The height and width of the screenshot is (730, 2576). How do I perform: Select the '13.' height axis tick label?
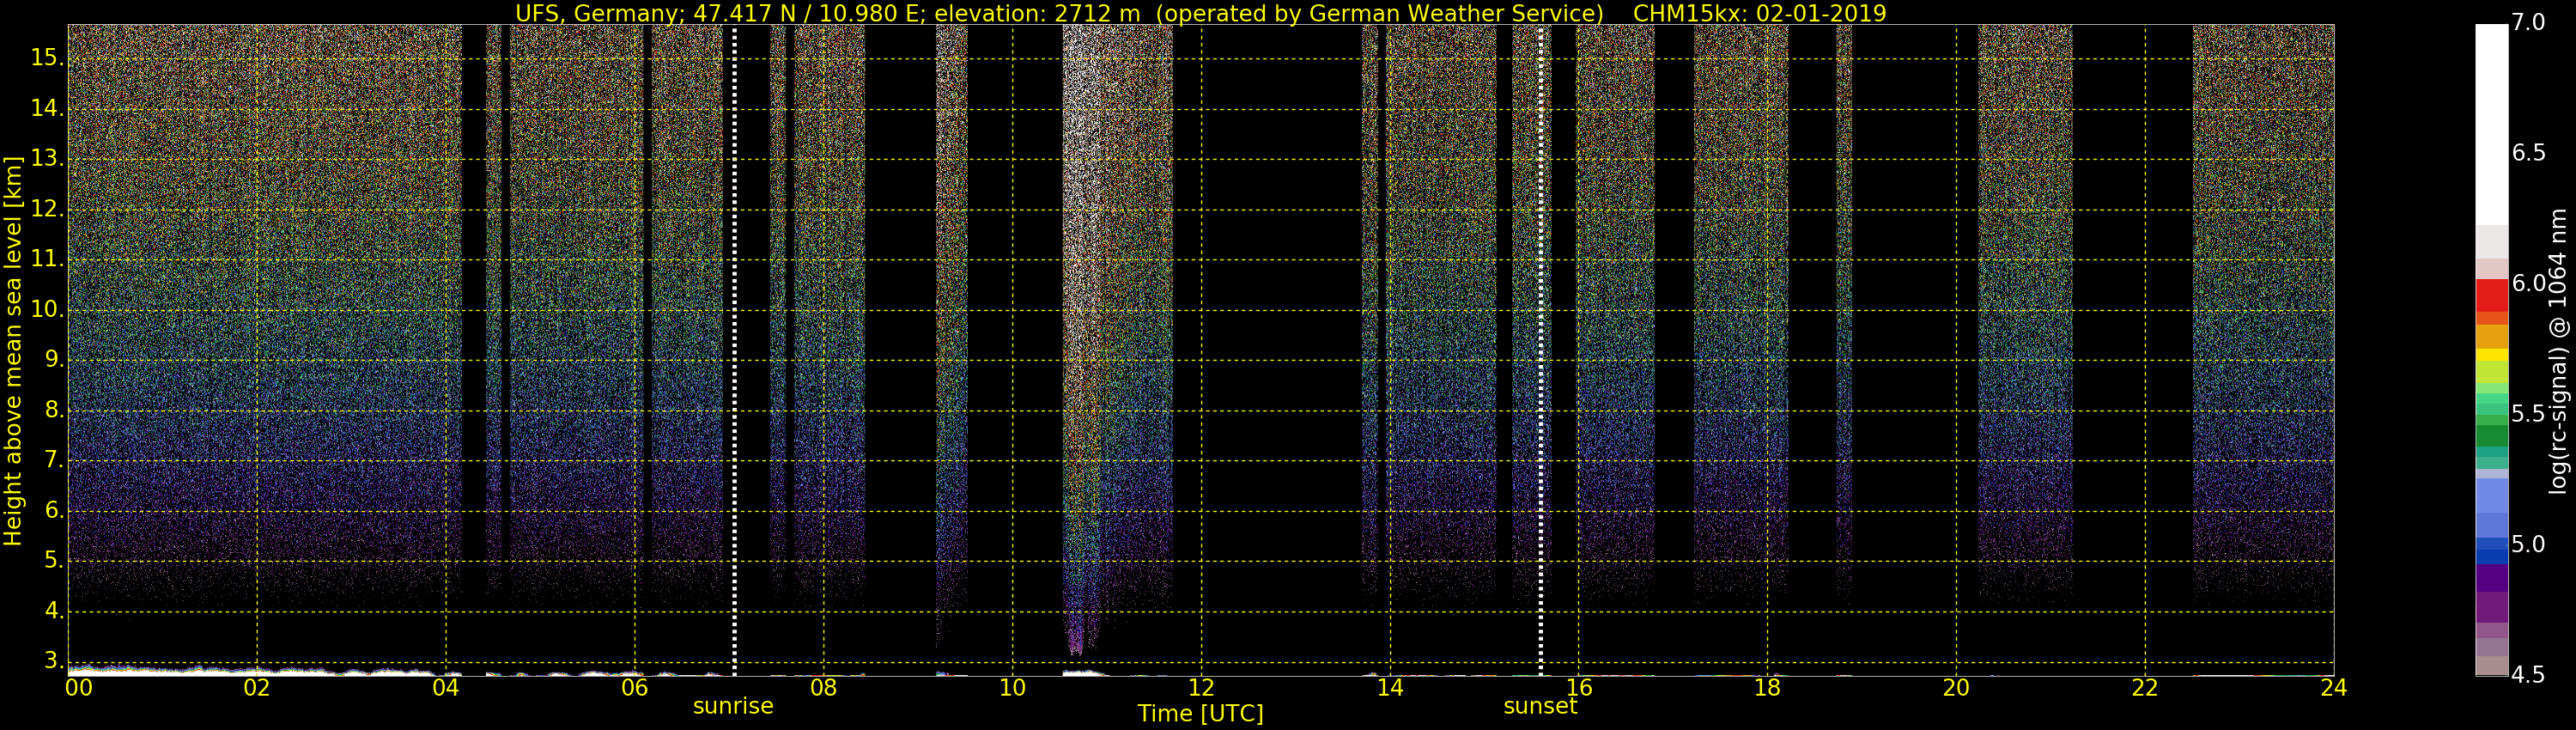pos(47,159)
